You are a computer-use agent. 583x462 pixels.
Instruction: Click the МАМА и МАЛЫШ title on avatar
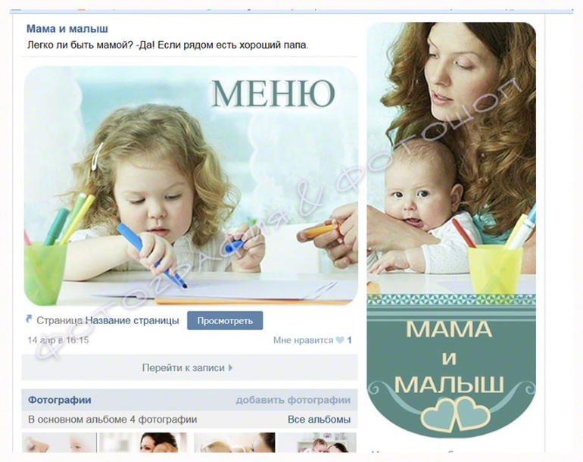click(x=449, y=357)
